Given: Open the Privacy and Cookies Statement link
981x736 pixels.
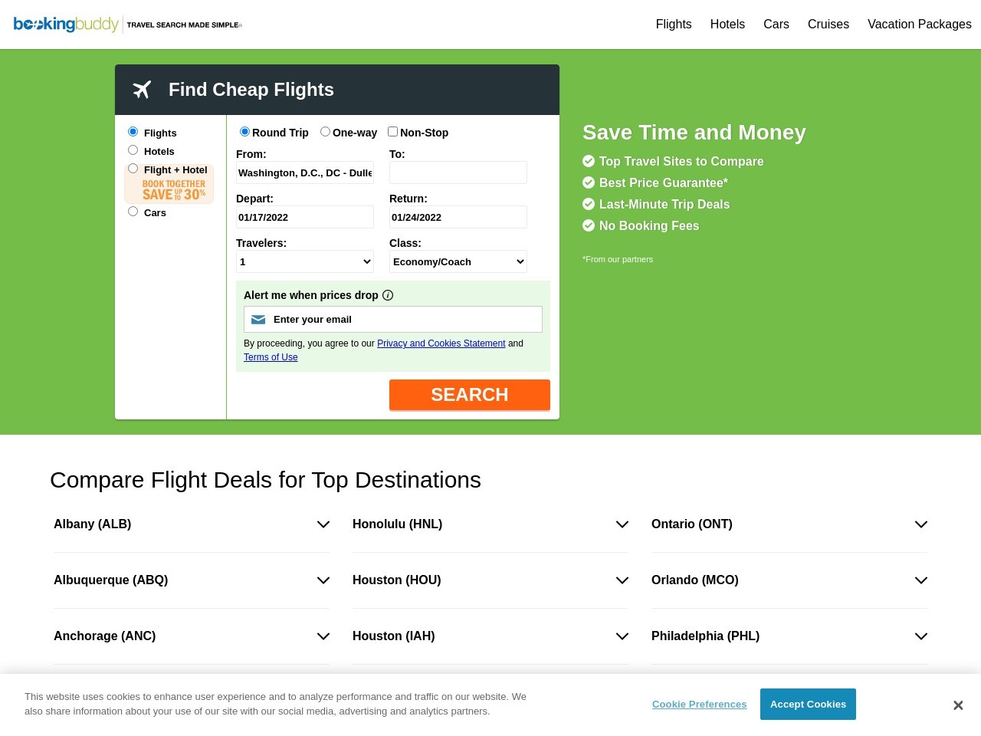Looking at the screenshot, I should point(441,343).
